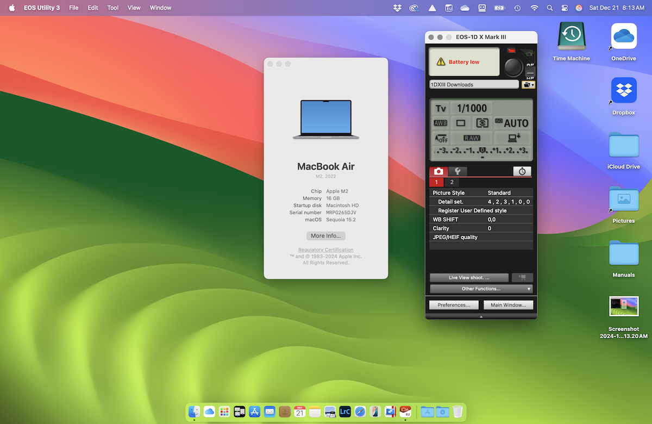Image resolution: width=652 pixels, height=424 pixels.
Task: Click the Tv shooting mode indicator
Action: coord(441,108)
